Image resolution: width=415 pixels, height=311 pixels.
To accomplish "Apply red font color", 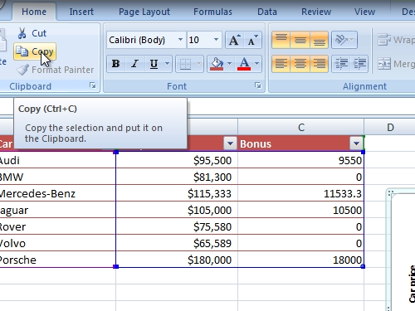I will tap(244, 64).
